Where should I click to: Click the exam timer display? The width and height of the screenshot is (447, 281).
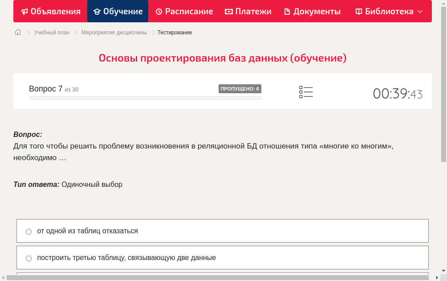[398, 94]
